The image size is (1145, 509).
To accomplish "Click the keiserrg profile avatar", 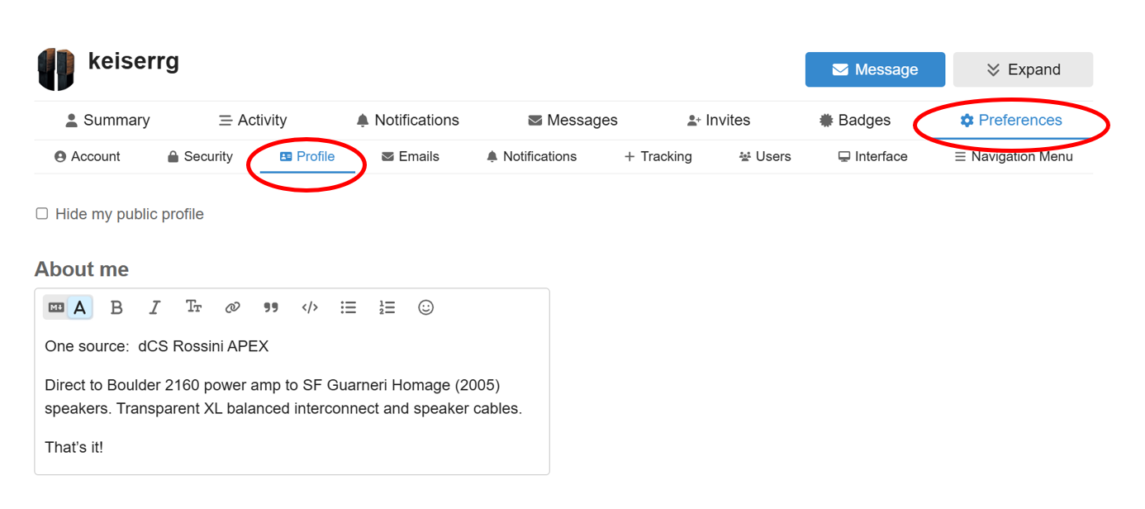I will click(56, 69).
